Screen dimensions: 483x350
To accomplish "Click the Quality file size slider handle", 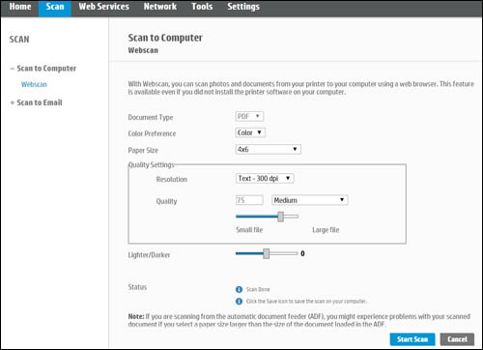I will (280, 217).
